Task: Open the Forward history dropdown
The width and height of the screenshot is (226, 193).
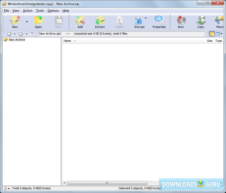Action: pos(26,34)
